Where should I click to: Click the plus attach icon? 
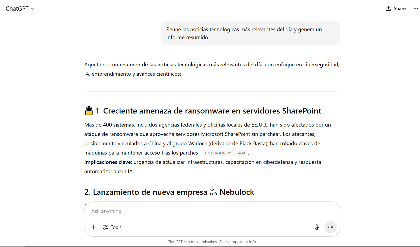(93, 227)
